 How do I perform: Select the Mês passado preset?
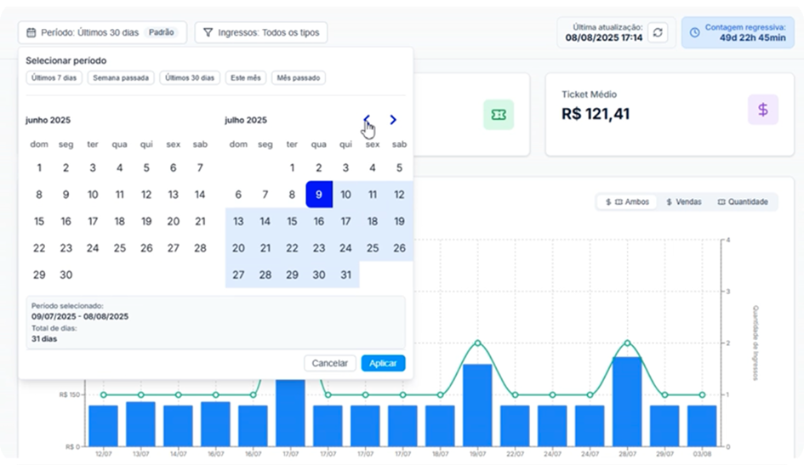(x=298, y=78)
